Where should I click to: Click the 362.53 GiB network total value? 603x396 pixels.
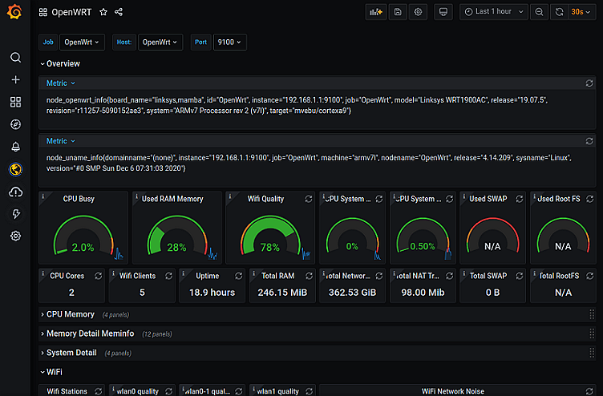click(x=352, y=293)
